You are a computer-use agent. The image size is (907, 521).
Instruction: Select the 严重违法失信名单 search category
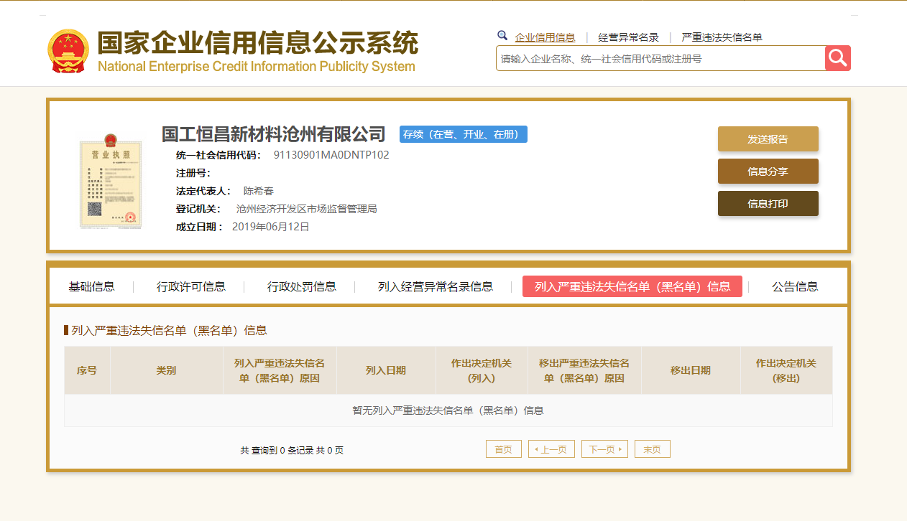[722, 37]
